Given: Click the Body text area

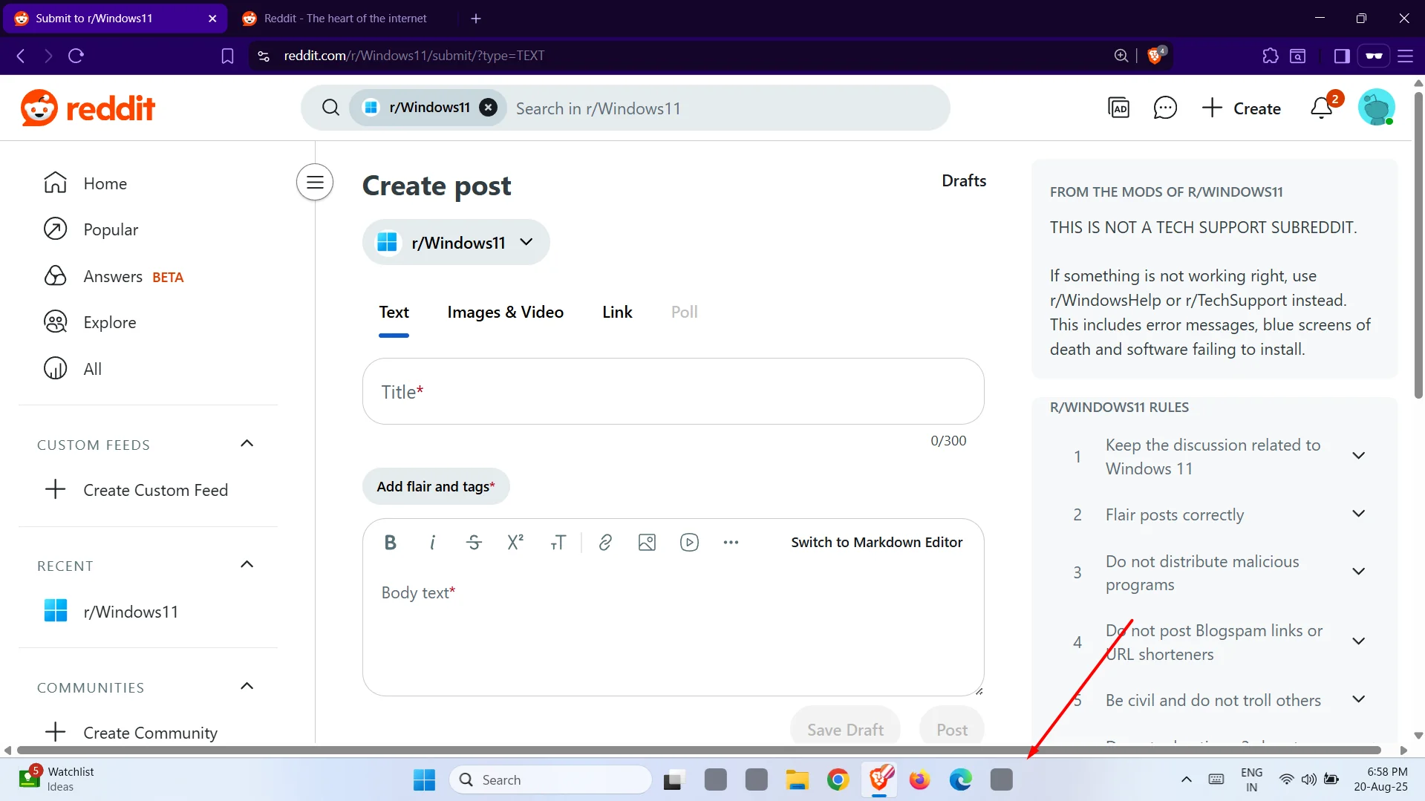Looking at the screenshot, I should pyautogui.click(x=673, y=631).
